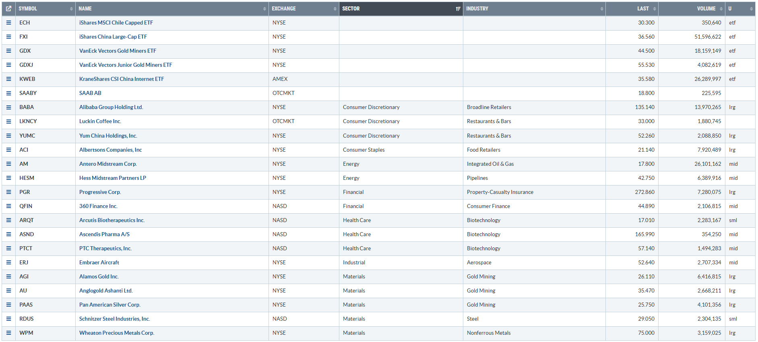Open the row menu icon for ERJ
Screen dimensions: 758x342
click(x=8, y=262)
